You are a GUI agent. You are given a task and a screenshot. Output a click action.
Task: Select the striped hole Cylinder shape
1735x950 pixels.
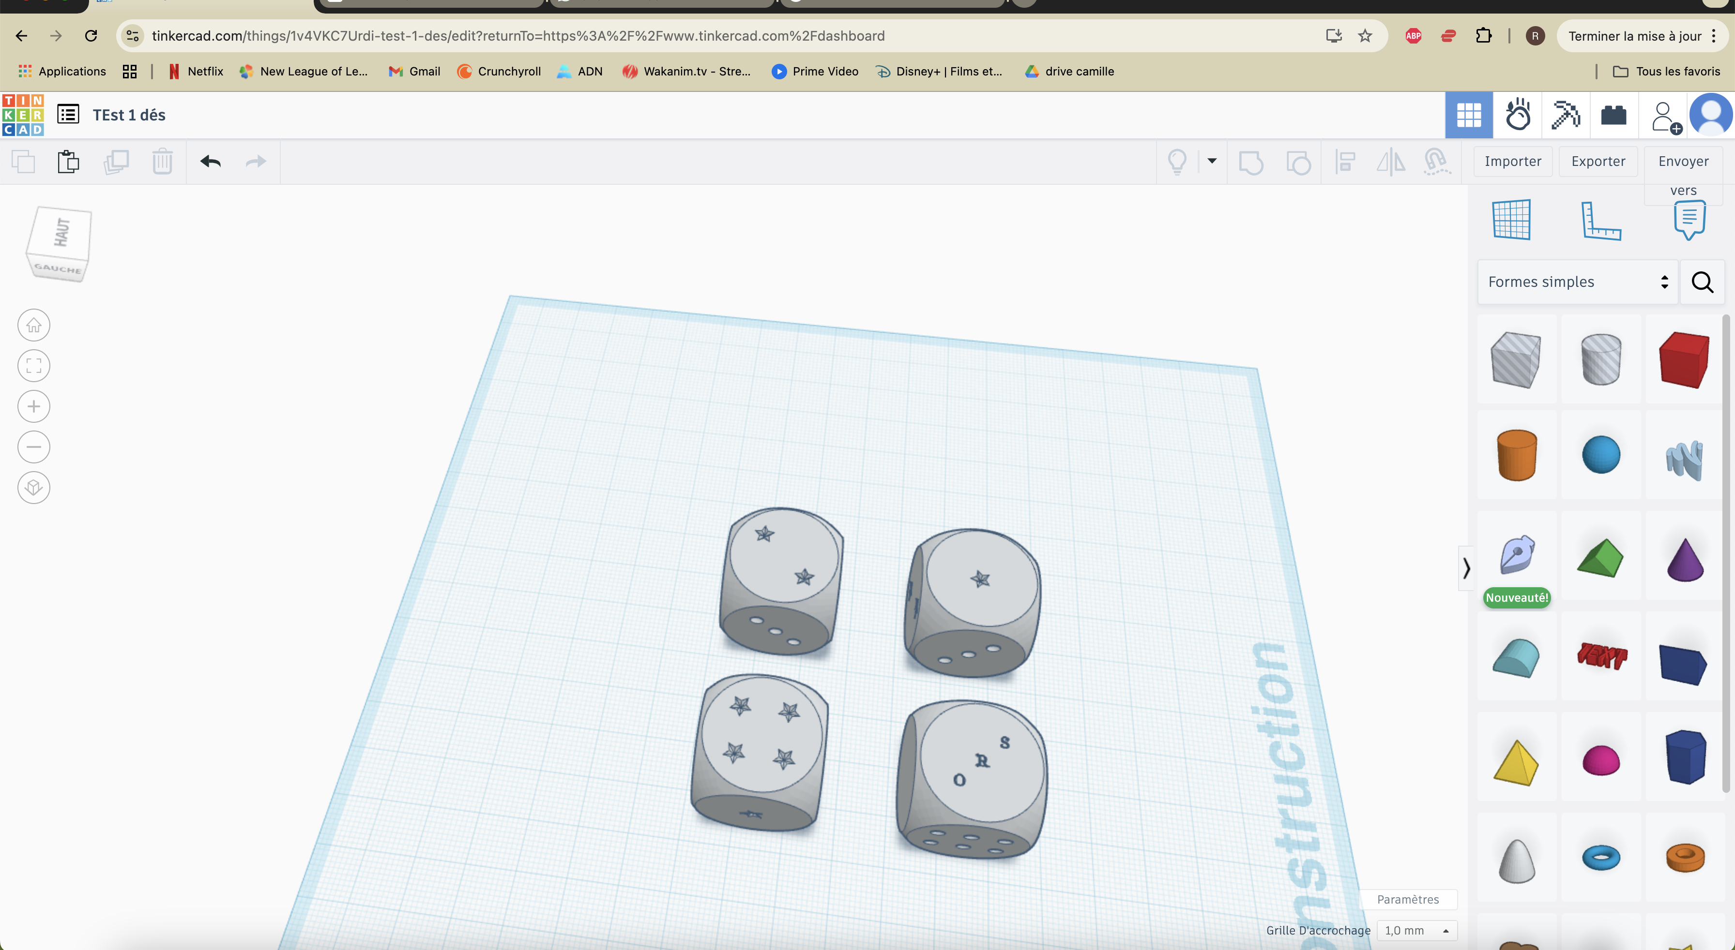point(1601,359)
